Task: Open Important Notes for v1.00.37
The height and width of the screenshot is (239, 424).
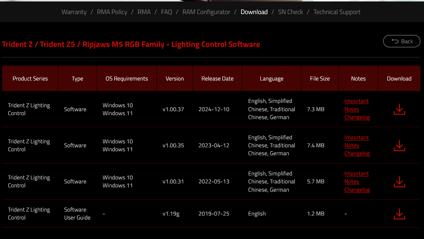Action: [x=357, y=105]
